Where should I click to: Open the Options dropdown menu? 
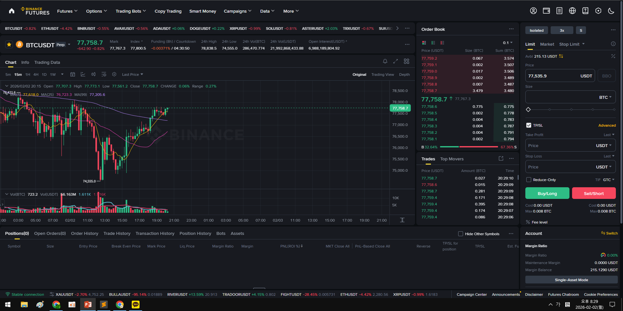pyautogui.click(x=96, y=11)
